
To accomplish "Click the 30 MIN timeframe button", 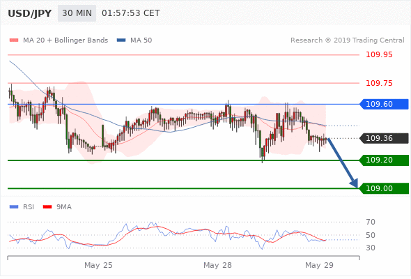I will (77, 13).
